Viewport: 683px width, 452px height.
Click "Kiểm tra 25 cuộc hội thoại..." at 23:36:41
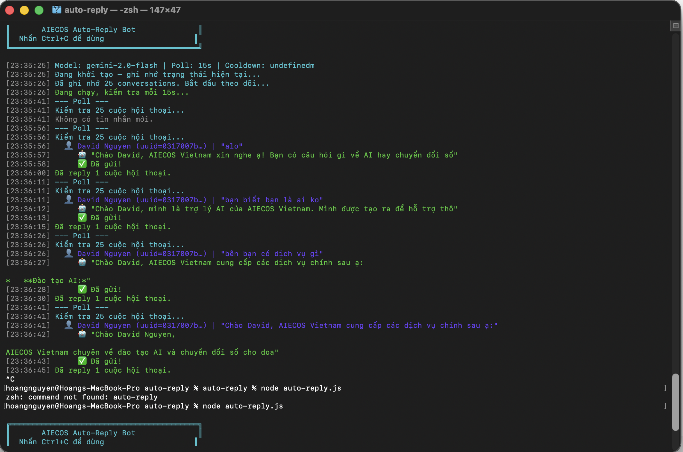click(119, 316)
